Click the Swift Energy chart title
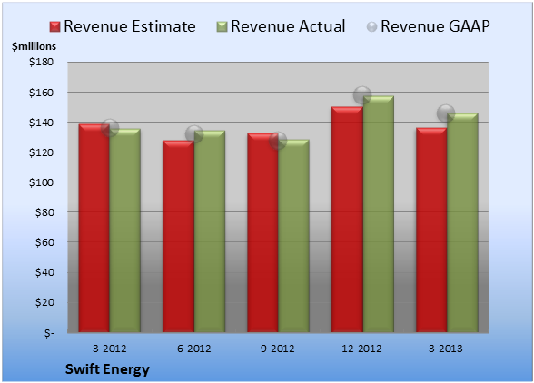The height and width of the screenshot is (383, 534). (x=107, y=369)
